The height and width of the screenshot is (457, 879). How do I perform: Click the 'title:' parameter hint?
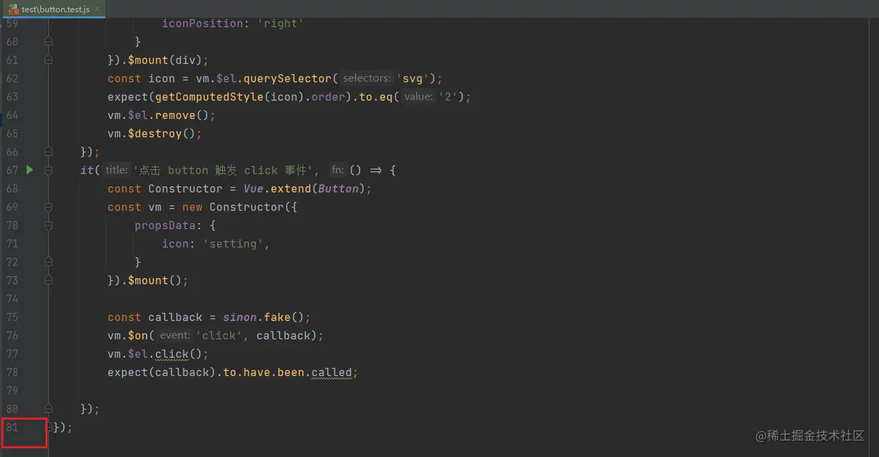(116, 170)
